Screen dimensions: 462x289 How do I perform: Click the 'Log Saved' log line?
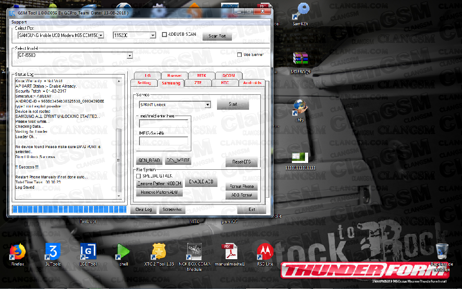[25, 187]
